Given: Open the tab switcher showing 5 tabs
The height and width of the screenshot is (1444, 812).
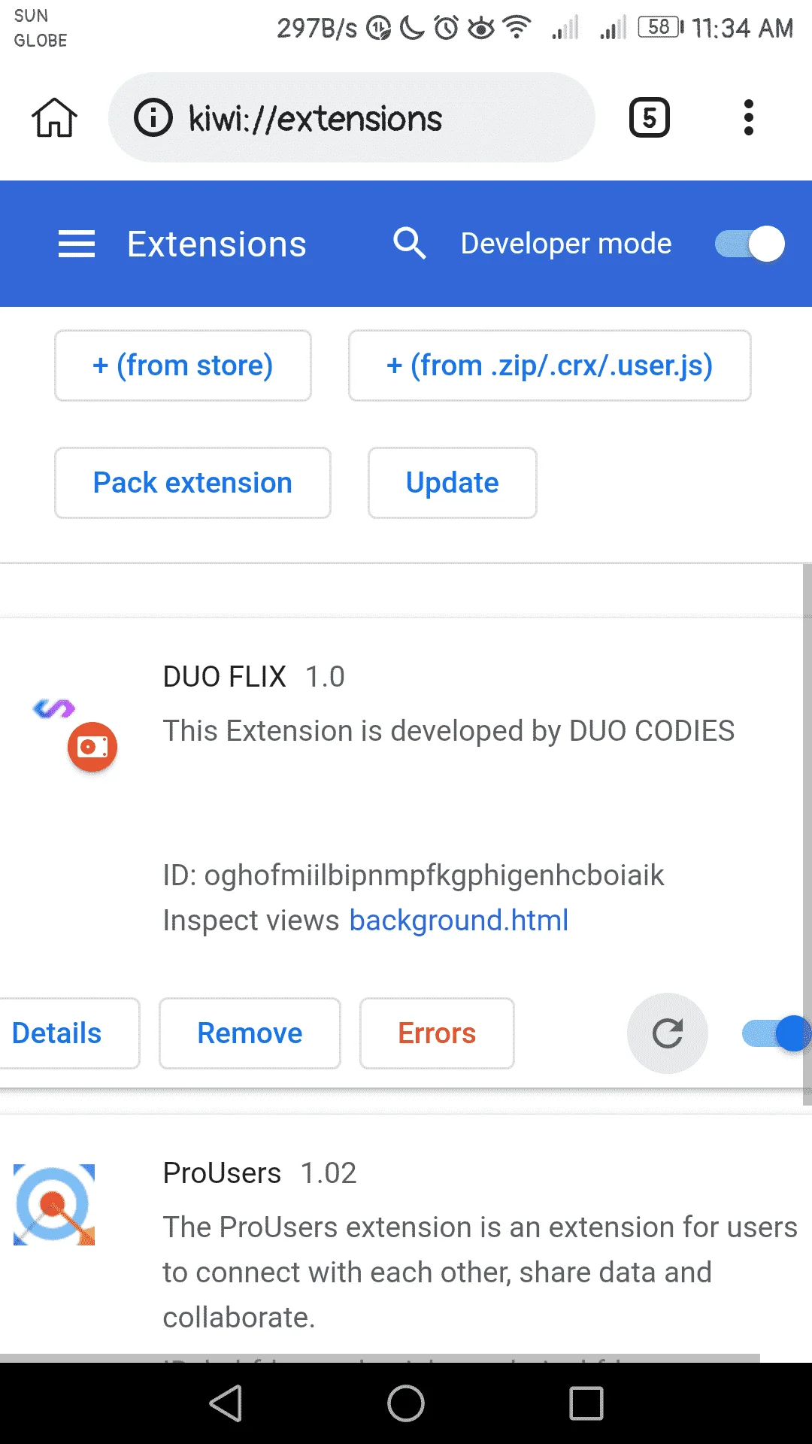Looking at the screenshot, I should 650,118.
